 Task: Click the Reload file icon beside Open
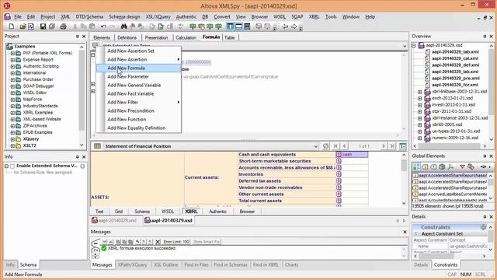(x=31, y=26)
